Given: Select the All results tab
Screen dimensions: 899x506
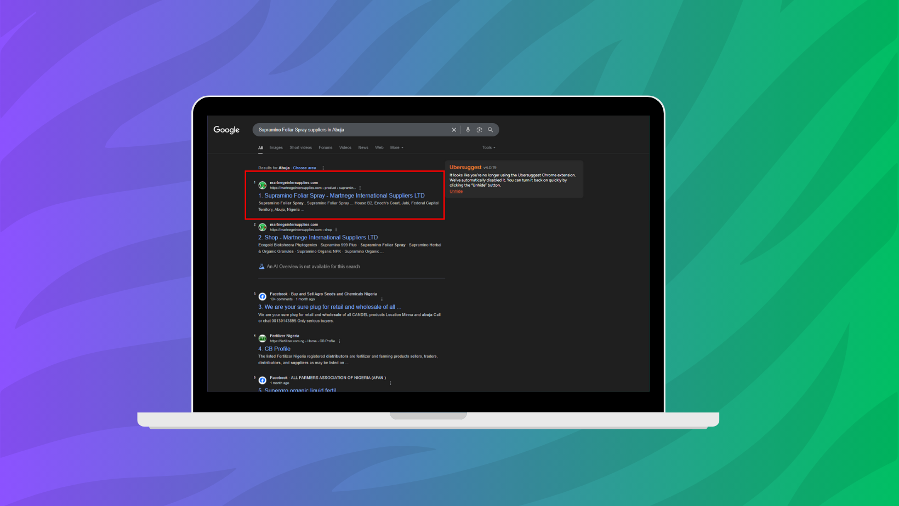Looking at the screenshot, I should 260,147.
